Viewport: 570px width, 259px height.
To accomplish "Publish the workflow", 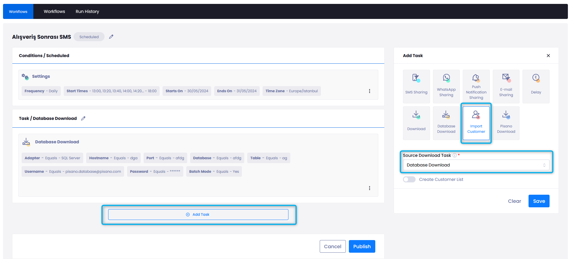I will coord(362,246).
